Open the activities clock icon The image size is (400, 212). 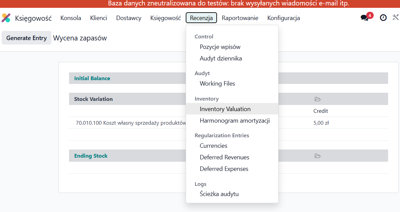383,18
